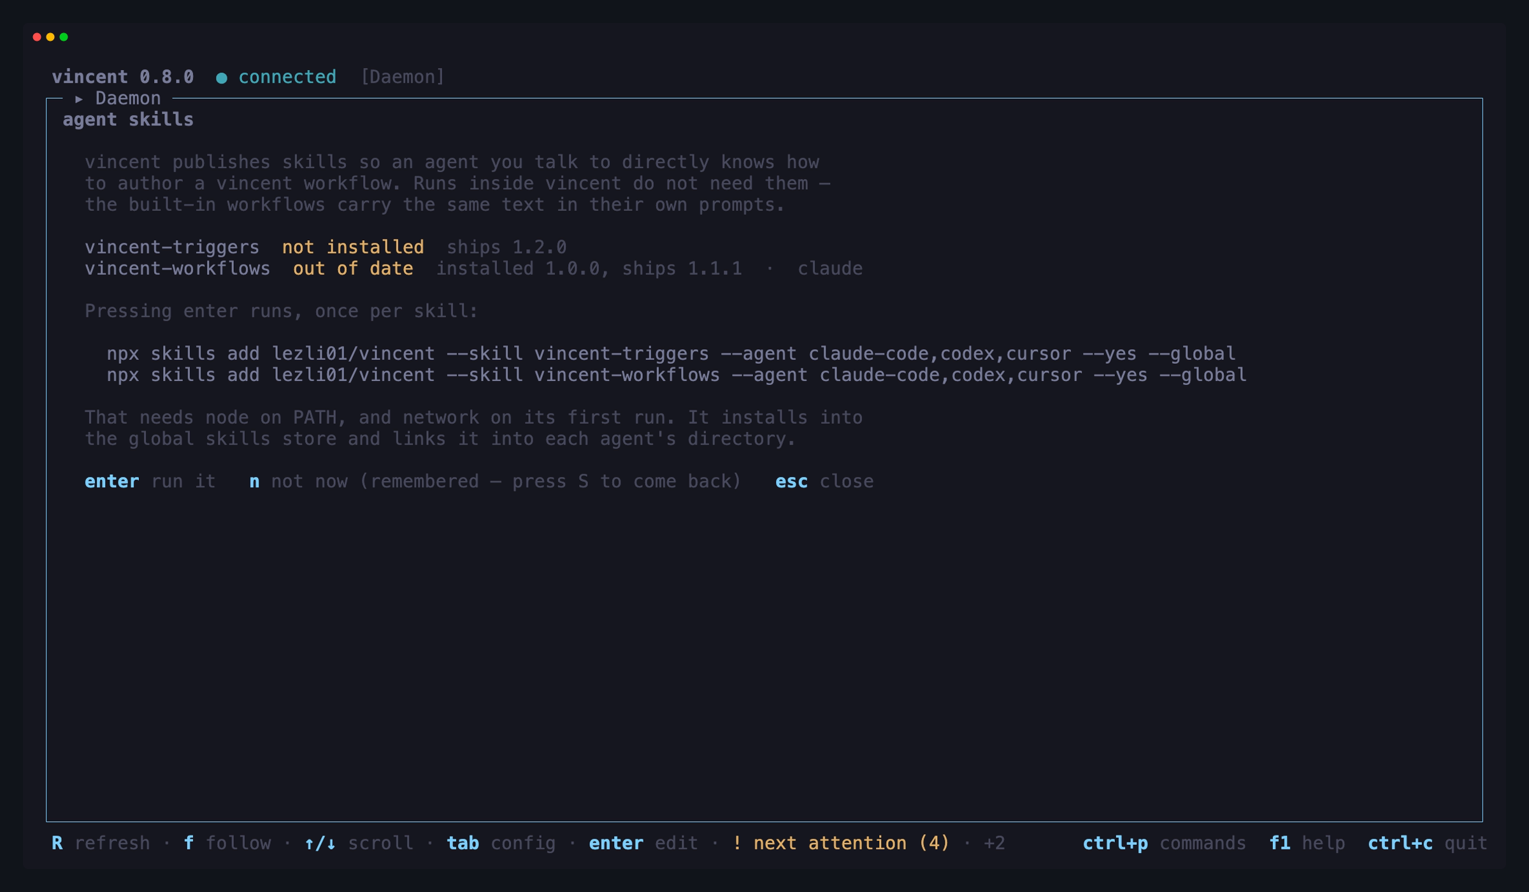Click 'Pressing enter runs, once per skill:' line
1529x892 pixels.
coord(282,311)
